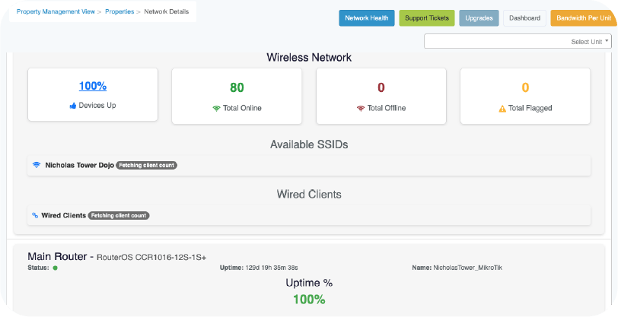Image resolution: width=618 pixels, height=317 pixels.
Task: Click the green router status dot
Action: pyautogui.click(x=56, y=268)
